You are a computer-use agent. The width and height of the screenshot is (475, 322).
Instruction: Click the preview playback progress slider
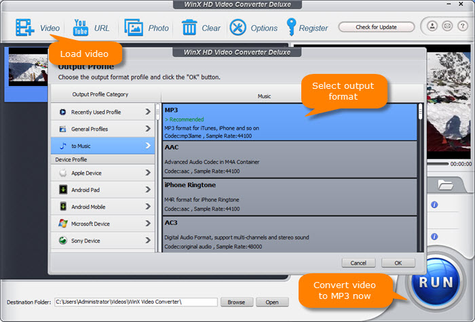438,164
